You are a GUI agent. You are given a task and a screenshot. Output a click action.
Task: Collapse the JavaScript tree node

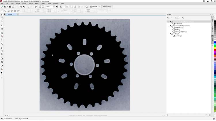click(x=170, y=34)
